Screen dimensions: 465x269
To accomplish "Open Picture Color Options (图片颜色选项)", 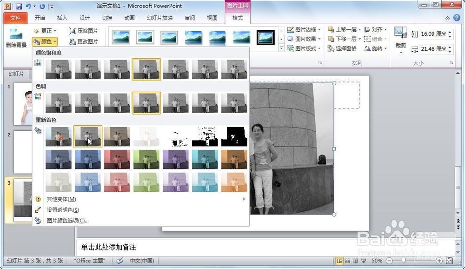I will tap(67, 221).
